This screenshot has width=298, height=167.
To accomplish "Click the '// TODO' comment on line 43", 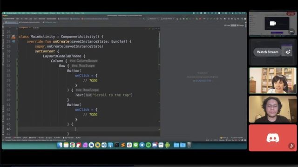I will coord(90,115).
